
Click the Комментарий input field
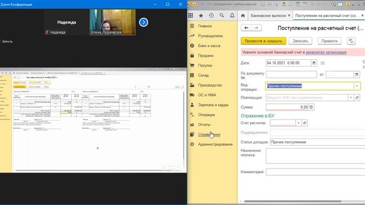point(315,172)
